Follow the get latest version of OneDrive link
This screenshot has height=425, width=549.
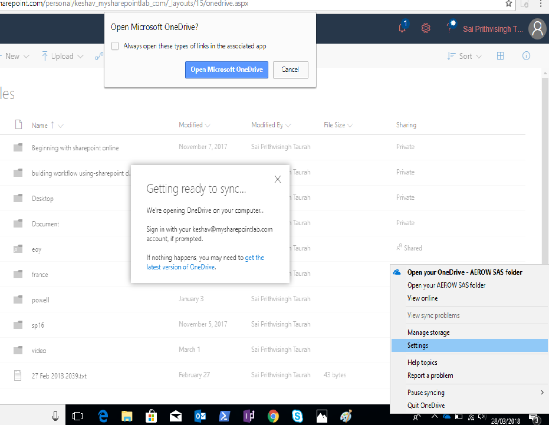pos(205,262)
